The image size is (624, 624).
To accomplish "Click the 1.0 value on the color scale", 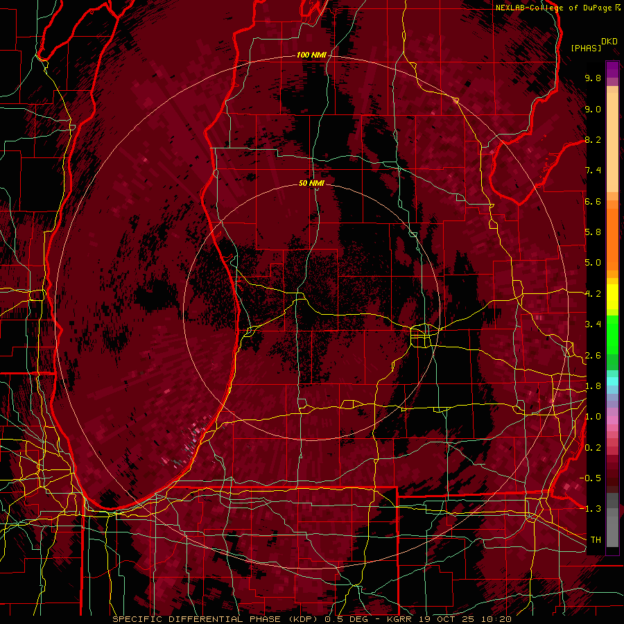I will pyautogui.click(x=593, y=417).
